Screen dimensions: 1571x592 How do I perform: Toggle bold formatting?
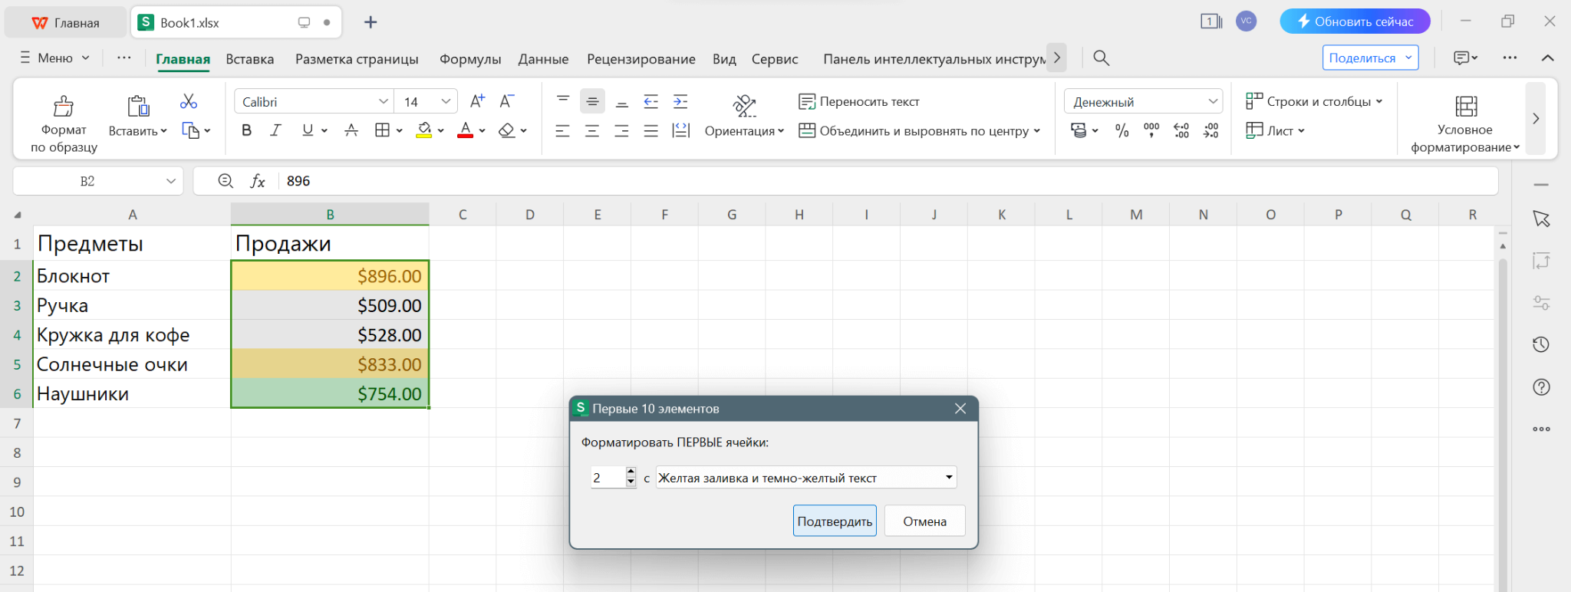pyautogui.click(x=246, y=131)
